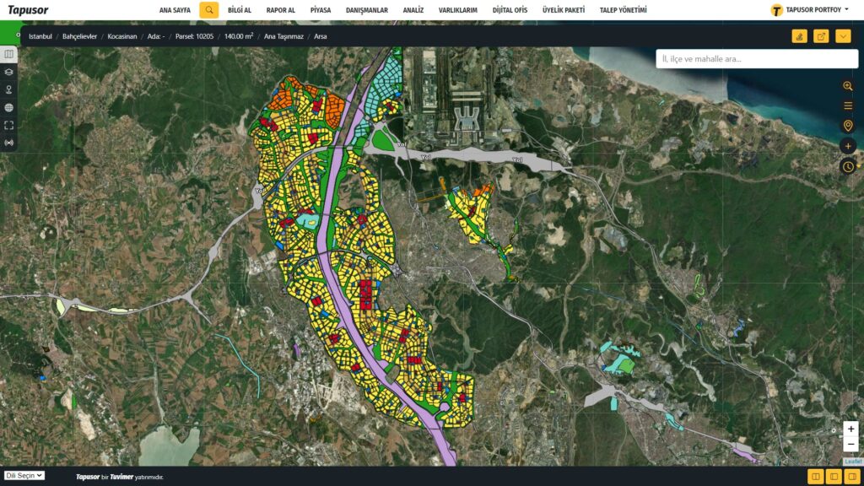Open the Piyasa menu
Viewport: 864px width, 486px height.
[321, 10]
